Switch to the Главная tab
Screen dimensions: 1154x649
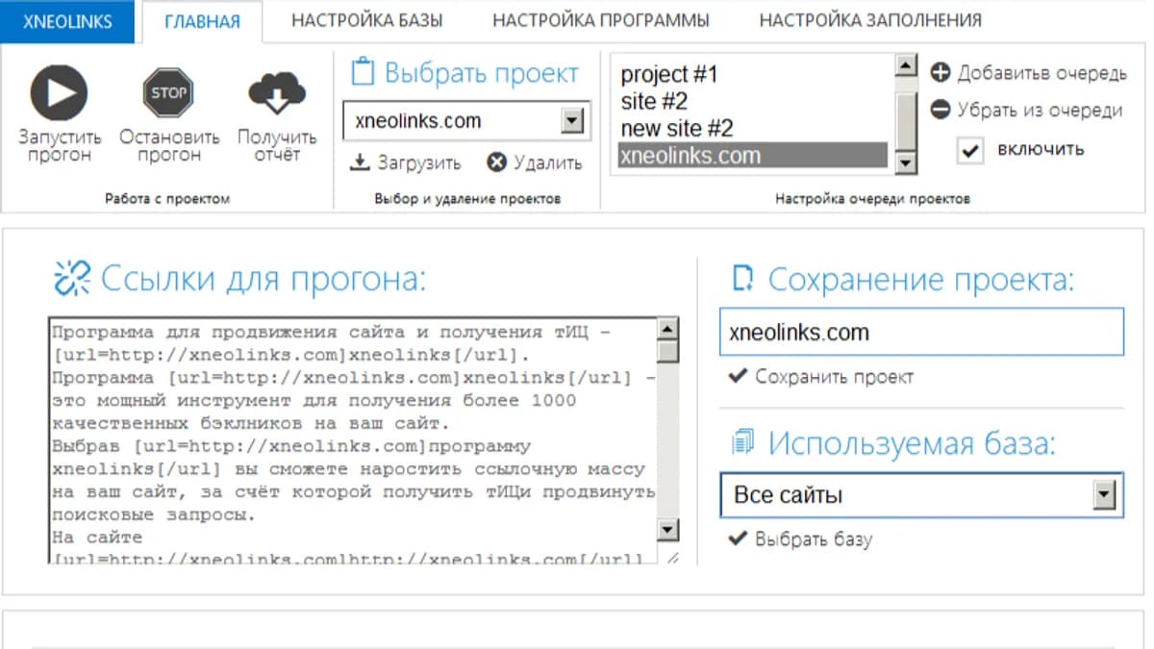(202, 21)
